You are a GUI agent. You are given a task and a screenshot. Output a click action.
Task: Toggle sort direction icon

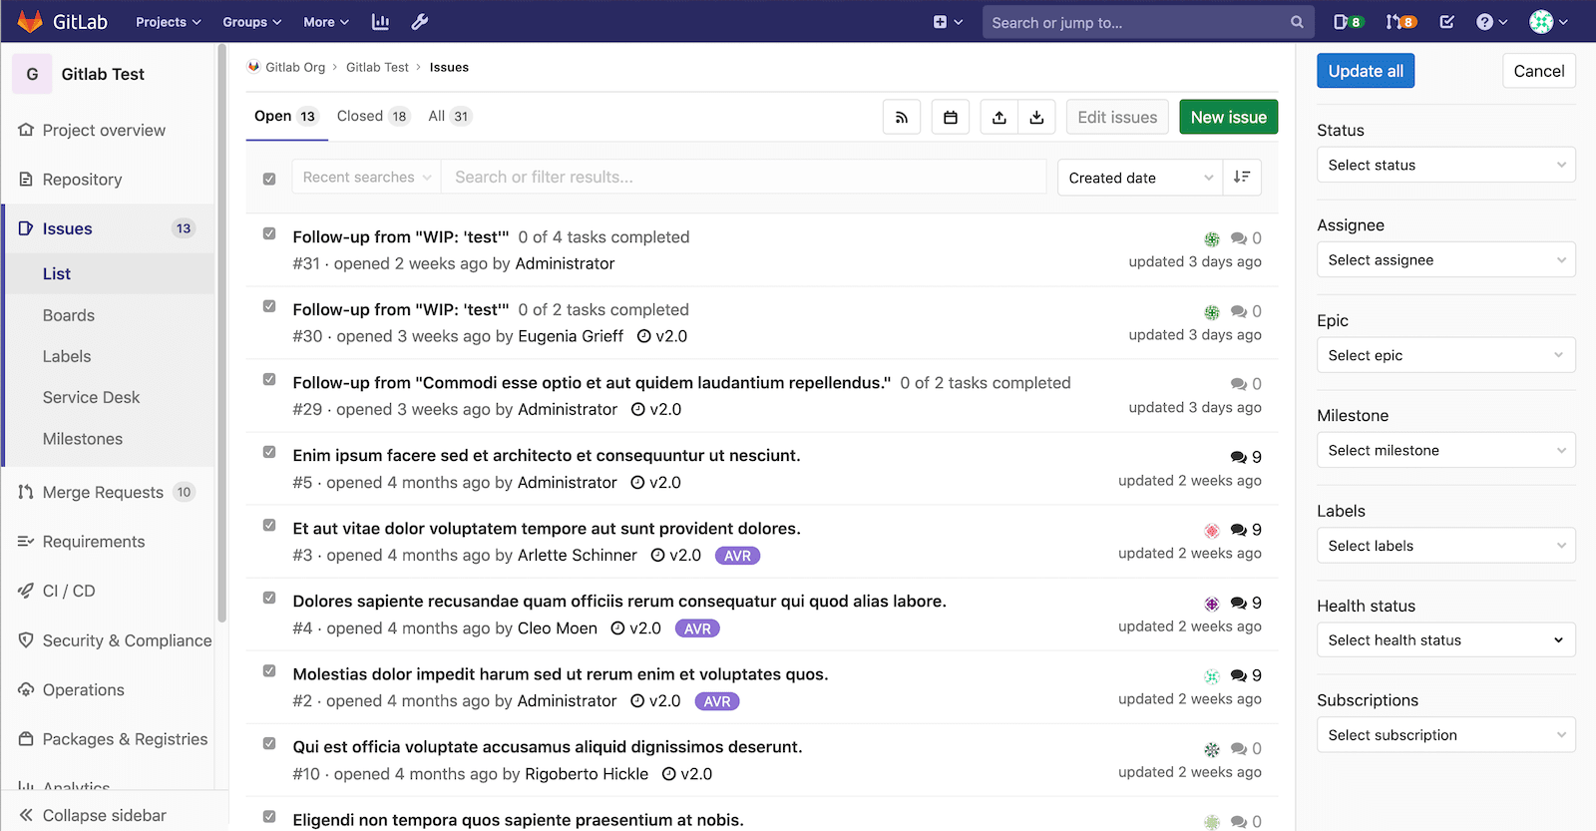(1242, 178)
